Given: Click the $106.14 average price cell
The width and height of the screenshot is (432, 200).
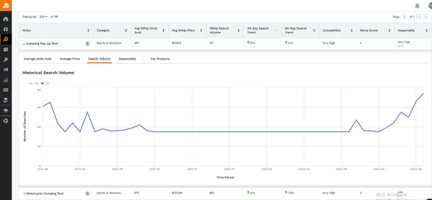Looking at the screenshot, I should (x=177, y=43).
